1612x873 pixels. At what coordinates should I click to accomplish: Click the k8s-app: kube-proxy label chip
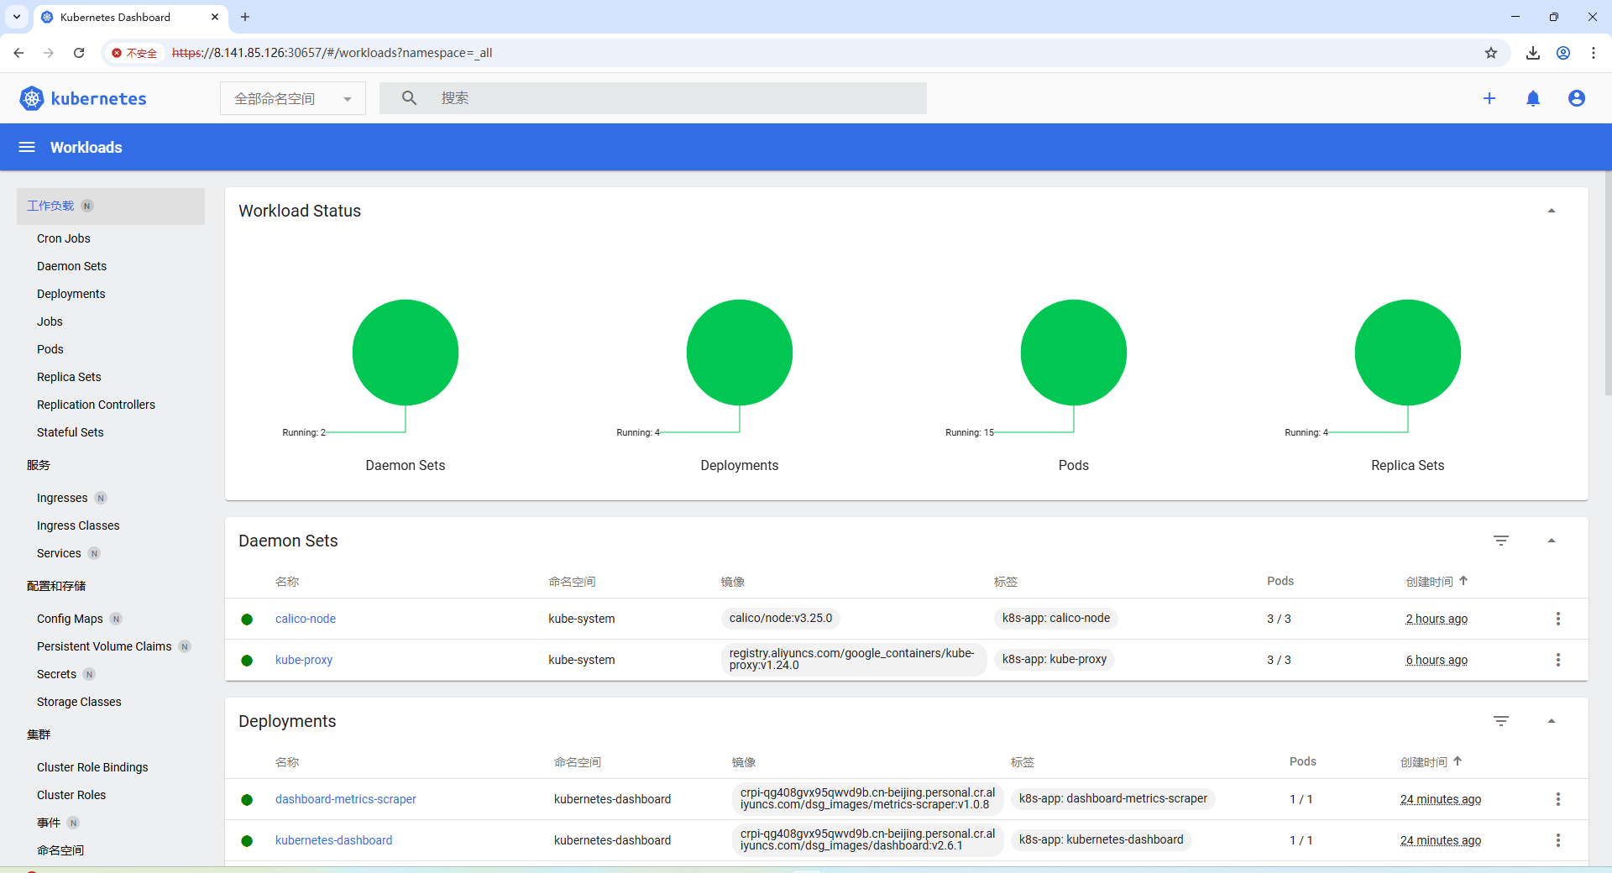coord(1055,659)
